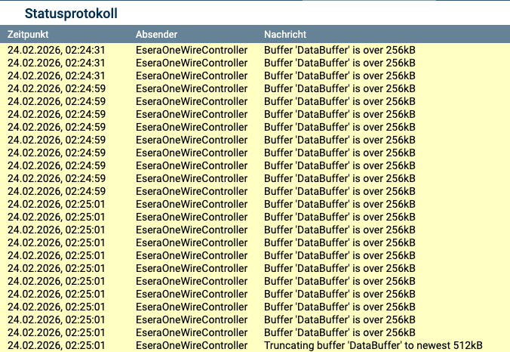Click the sender in the first log row
The image size is (510, 352).
[x=192, y=50]
